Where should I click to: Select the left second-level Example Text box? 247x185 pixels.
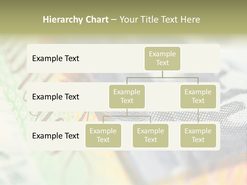click(x=127, y=96)
